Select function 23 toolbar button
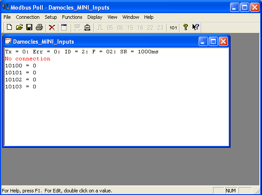The height and width of the screenshot is (195, 262). click(160, 28)
